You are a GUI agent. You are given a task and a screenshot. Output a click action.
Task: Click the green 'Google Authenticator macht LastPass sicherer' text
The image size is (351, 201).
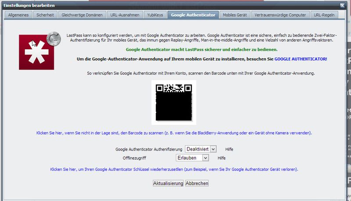tap(201, 50)
